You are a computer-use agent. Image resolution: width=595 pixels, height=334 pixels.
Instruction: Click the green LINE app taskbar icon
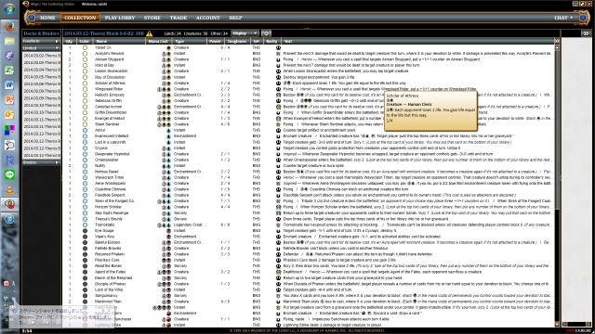click(9, 174)
